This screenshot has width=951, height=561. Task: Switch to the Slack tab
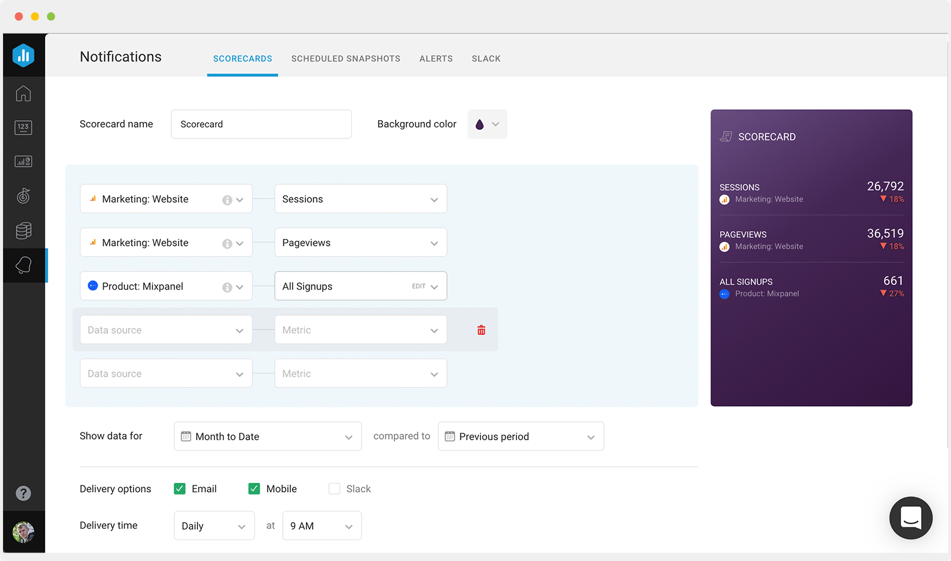click(x=486, y=59)
